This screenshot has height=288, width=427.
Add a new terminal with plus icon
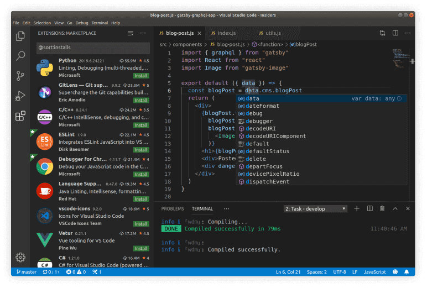[x=357, y=208]
